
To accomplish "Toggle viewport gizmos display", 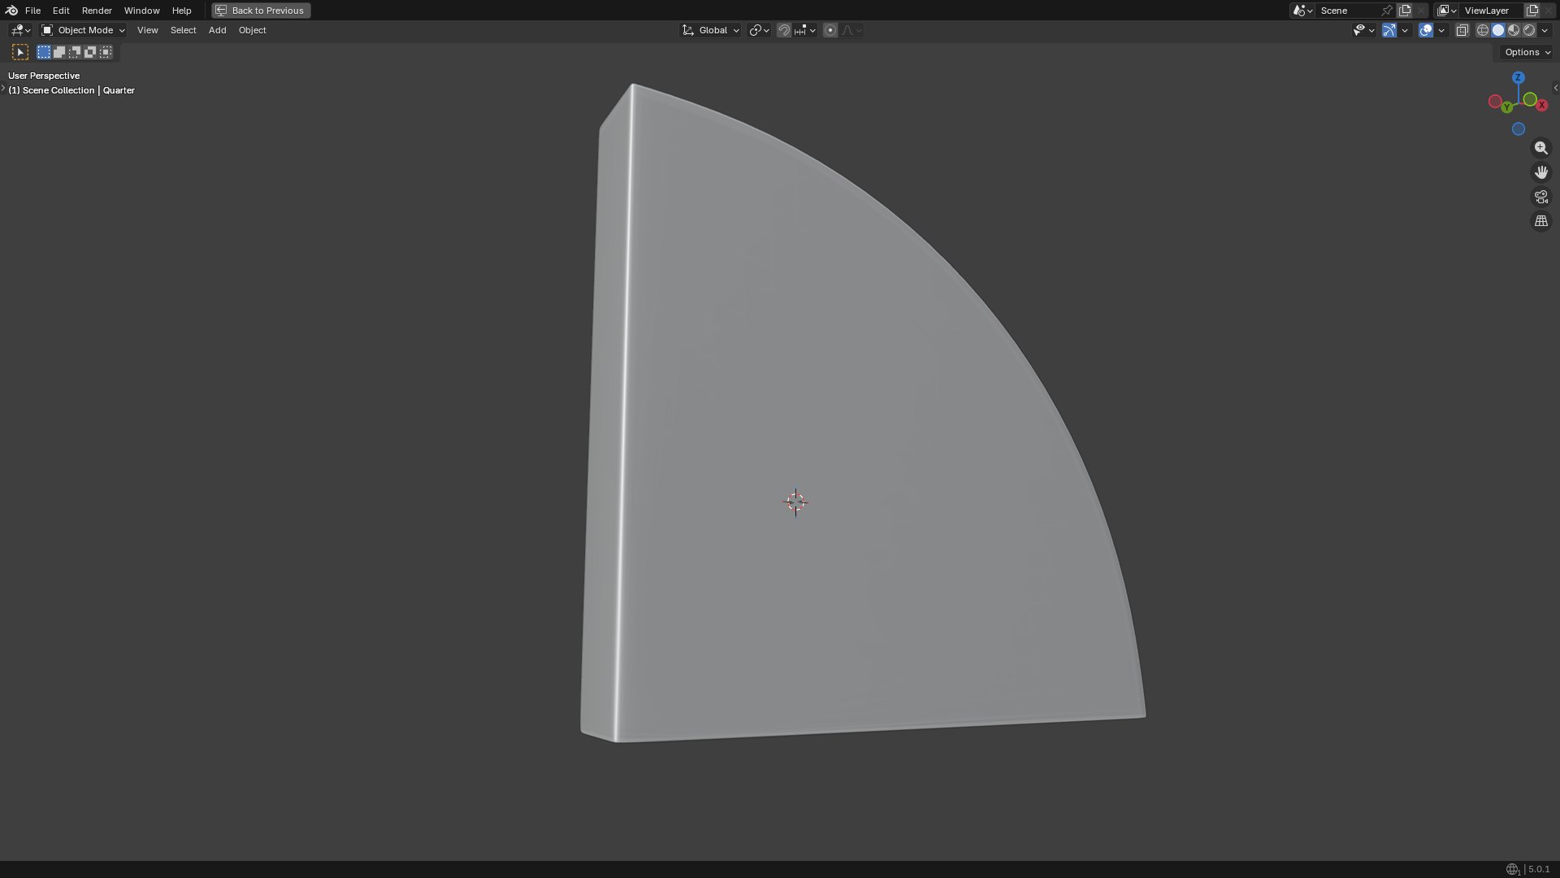I will coord(1389,30).
